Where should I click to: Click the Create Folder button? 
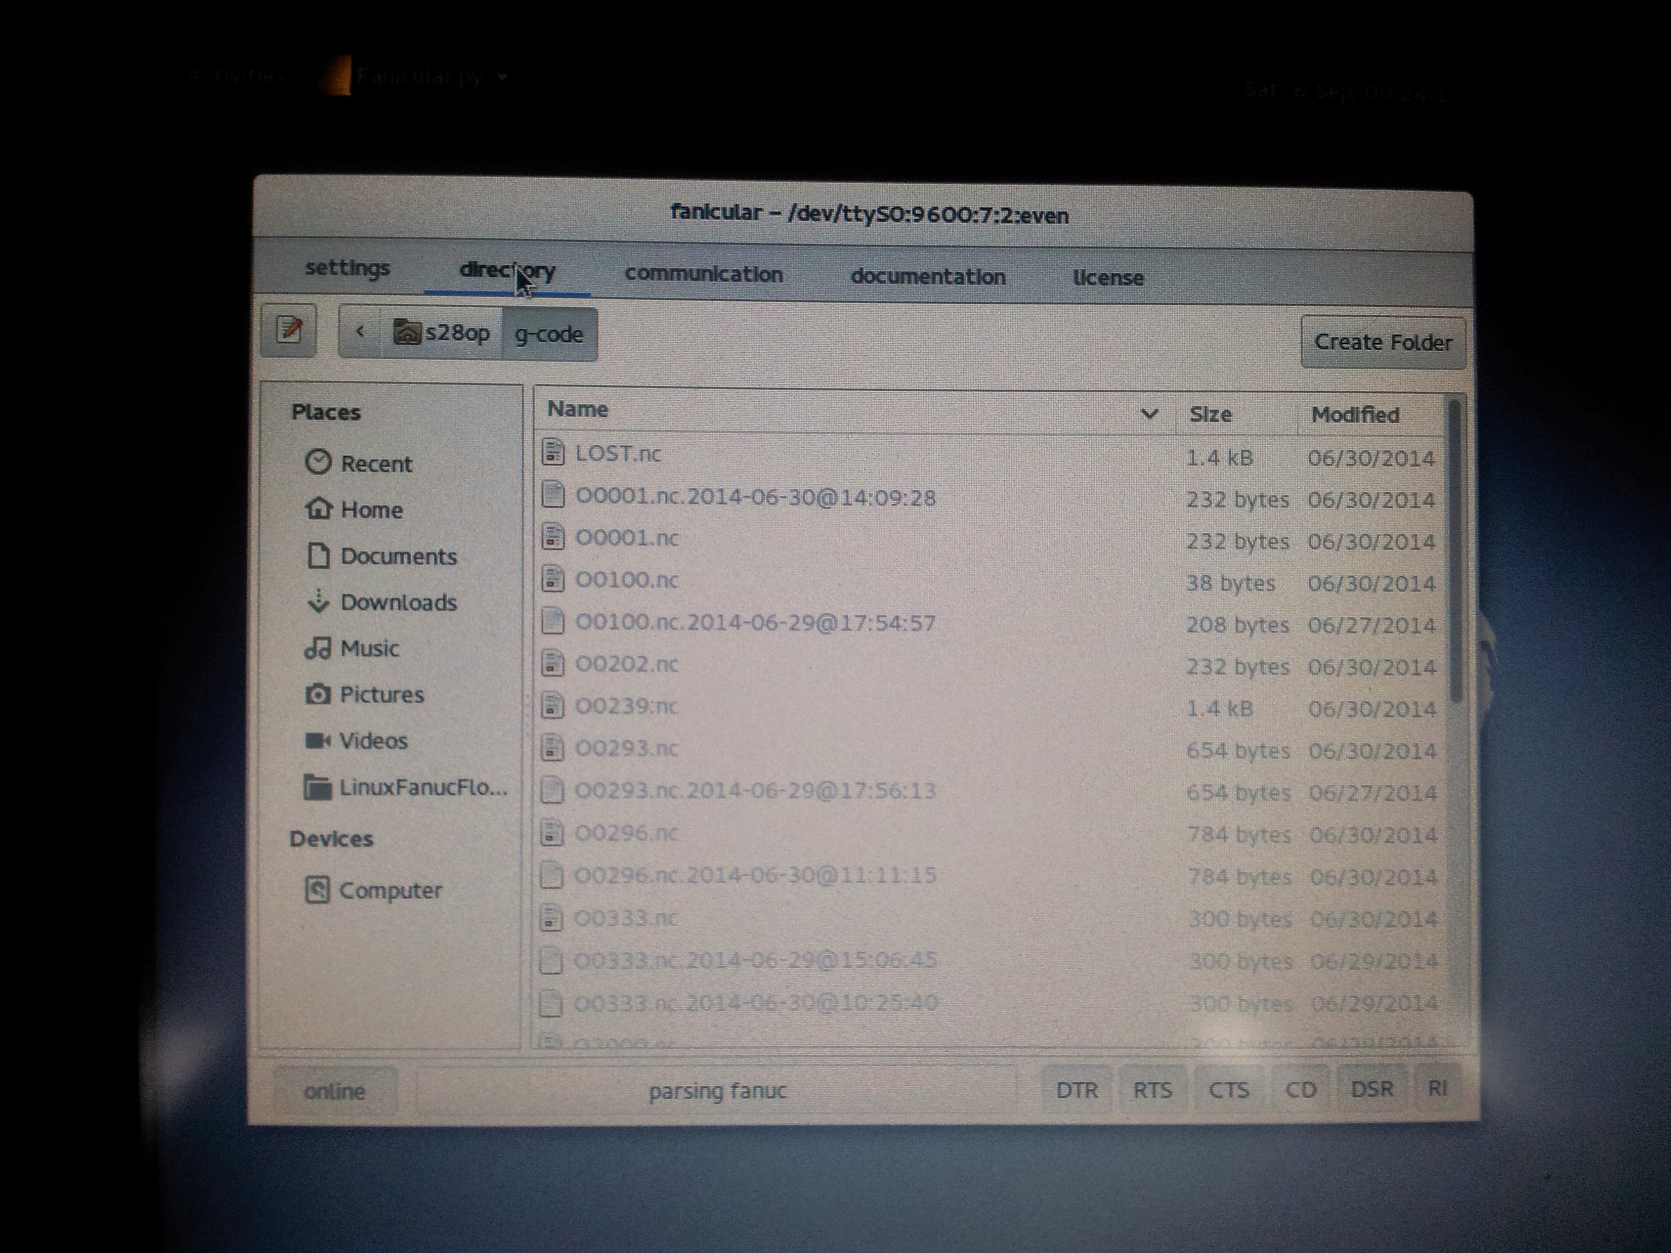(1382, 342)
